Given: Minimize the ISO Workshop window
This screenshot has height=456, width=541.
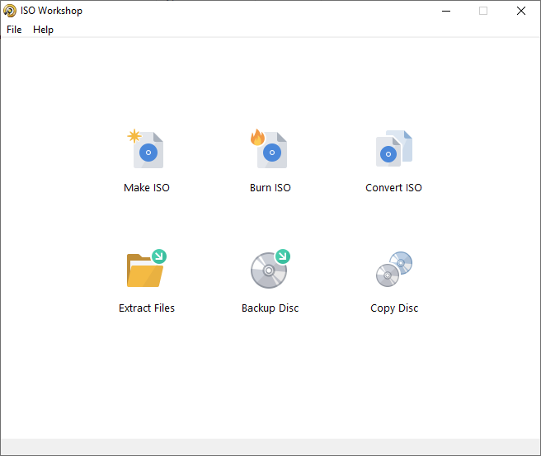Looking at the screenshot, I should pyautogui.click(x=446, y=11).
